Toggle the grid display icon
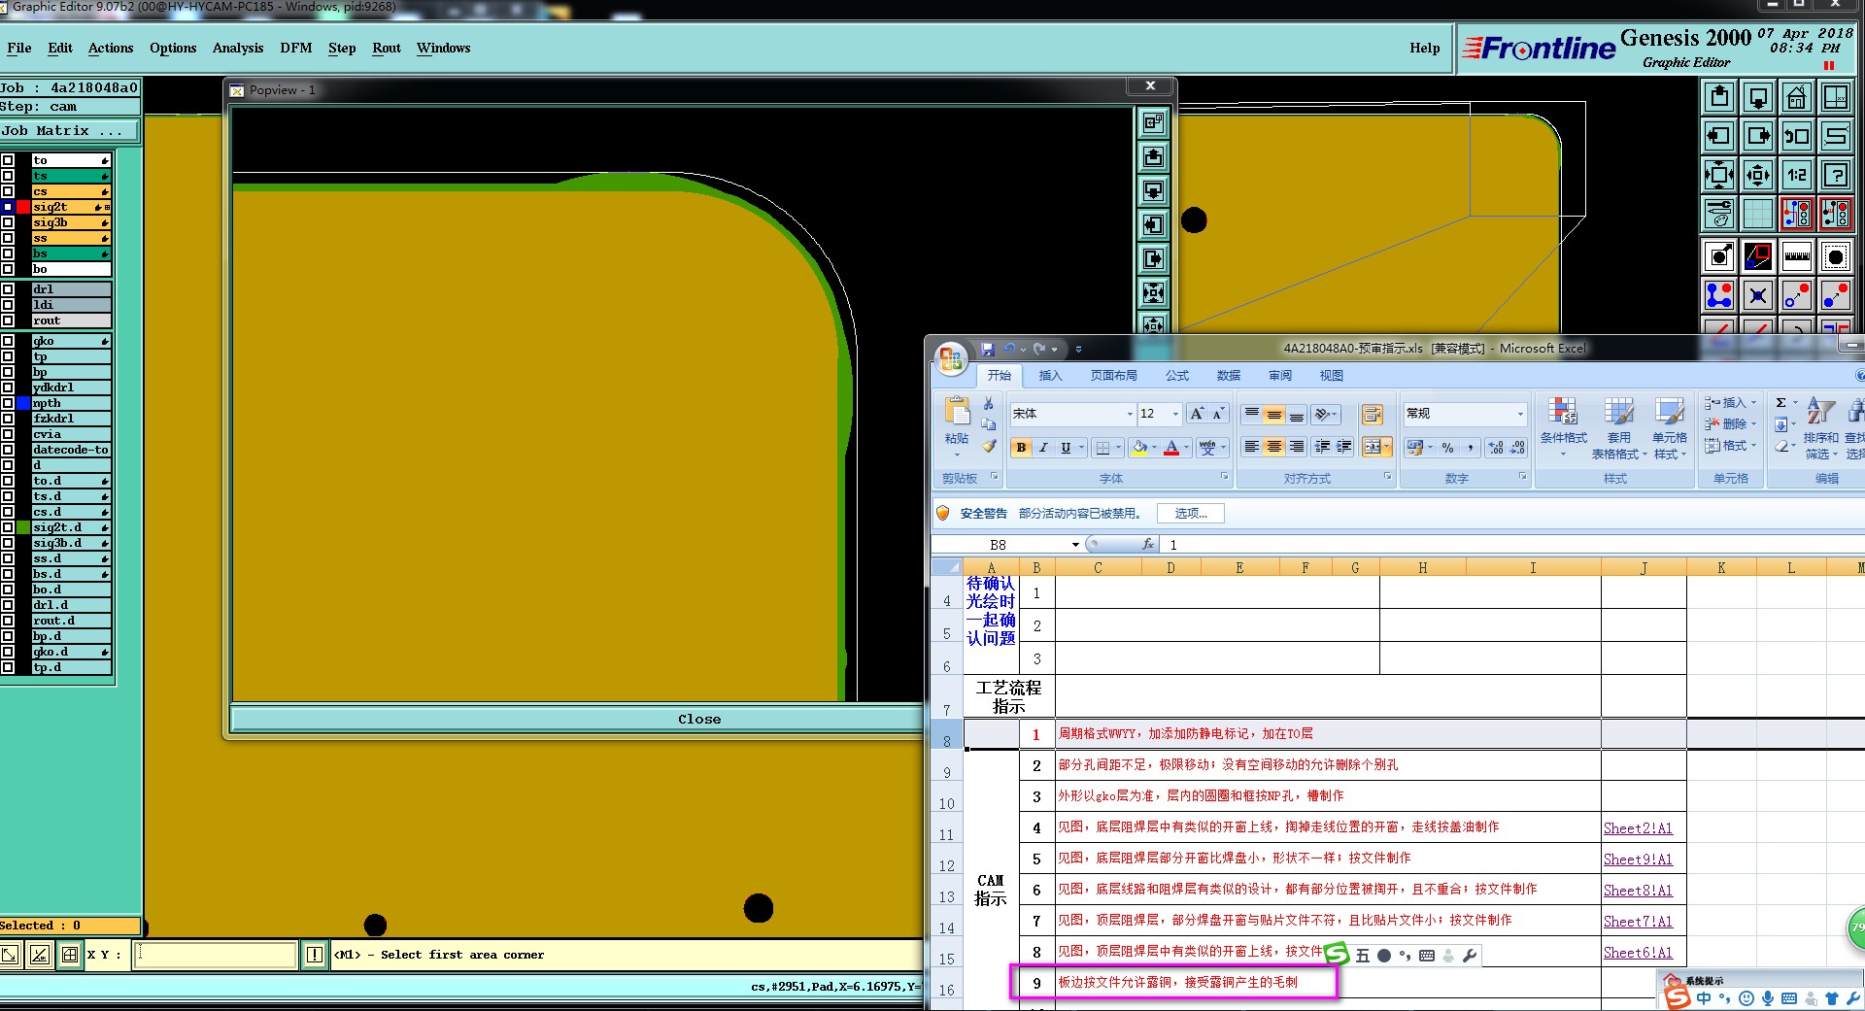This screenshot has width=1865, height=1011. (x=1757, y=214)
